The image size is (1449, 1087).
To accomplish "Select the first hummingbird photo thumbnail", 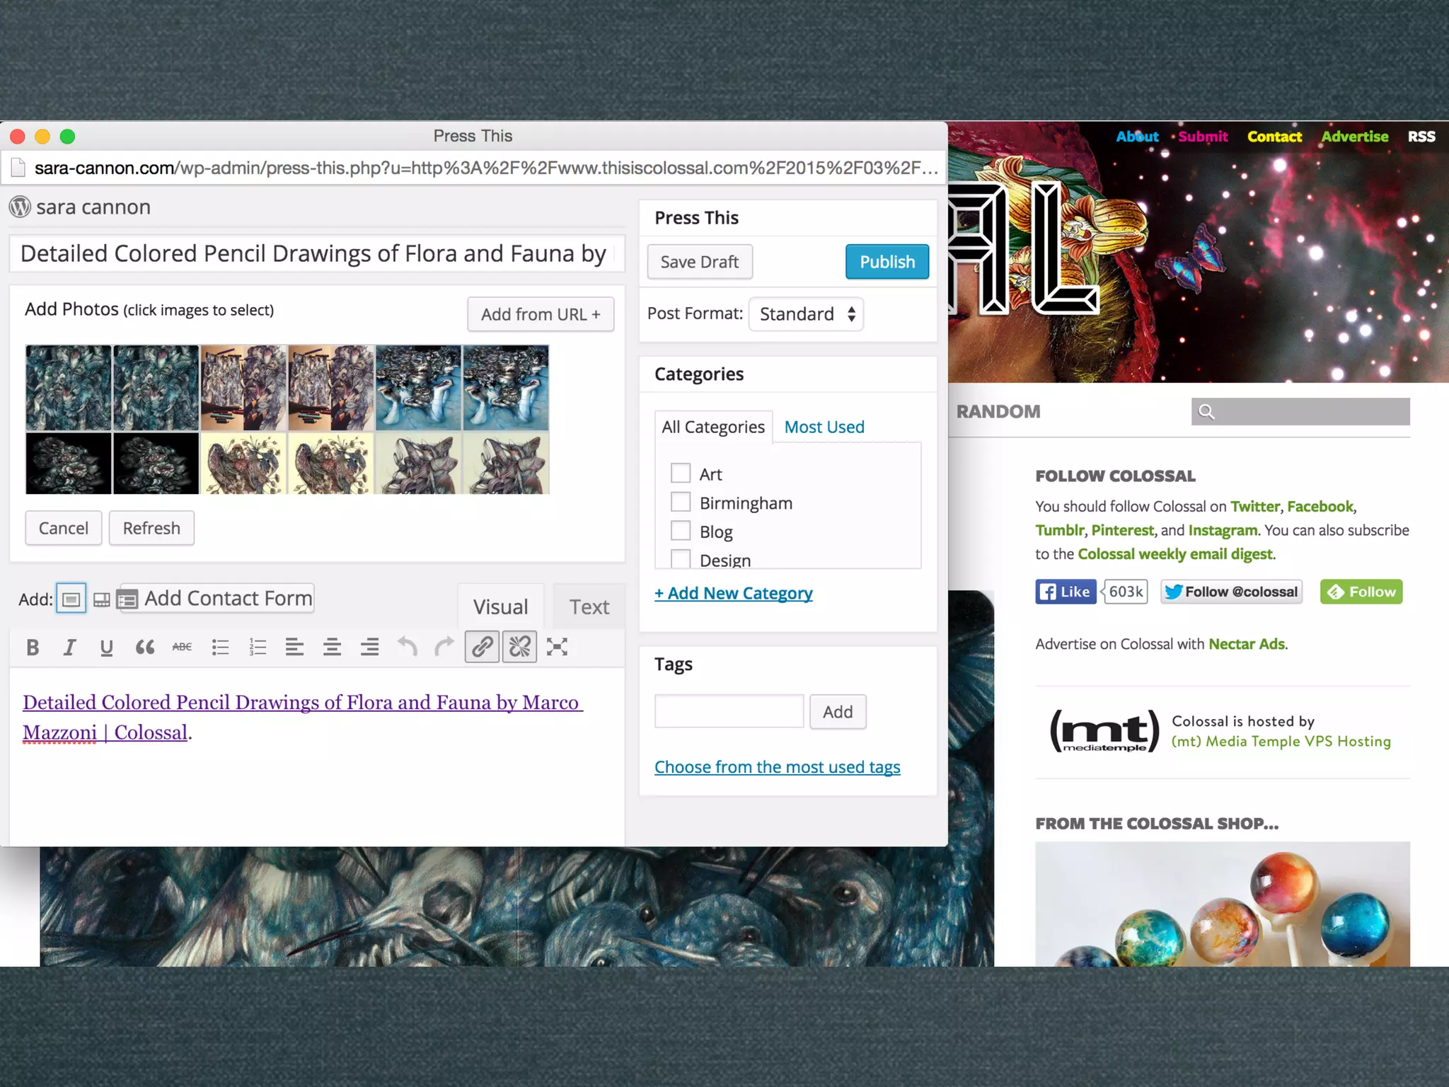I will click(69, 388).
